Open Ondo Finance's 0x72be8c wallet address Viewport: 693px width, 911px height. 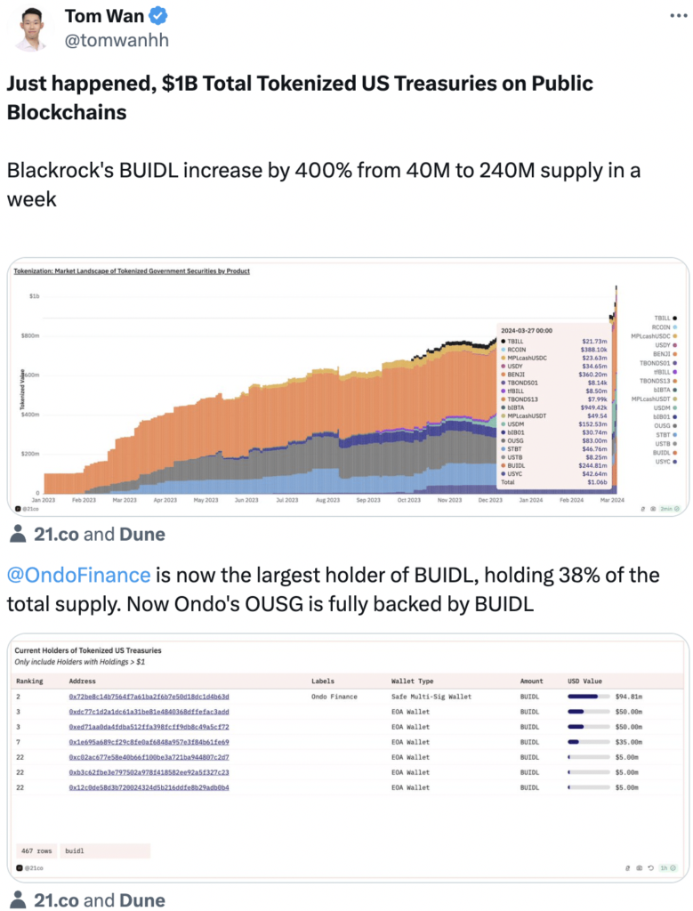(149, 697)
